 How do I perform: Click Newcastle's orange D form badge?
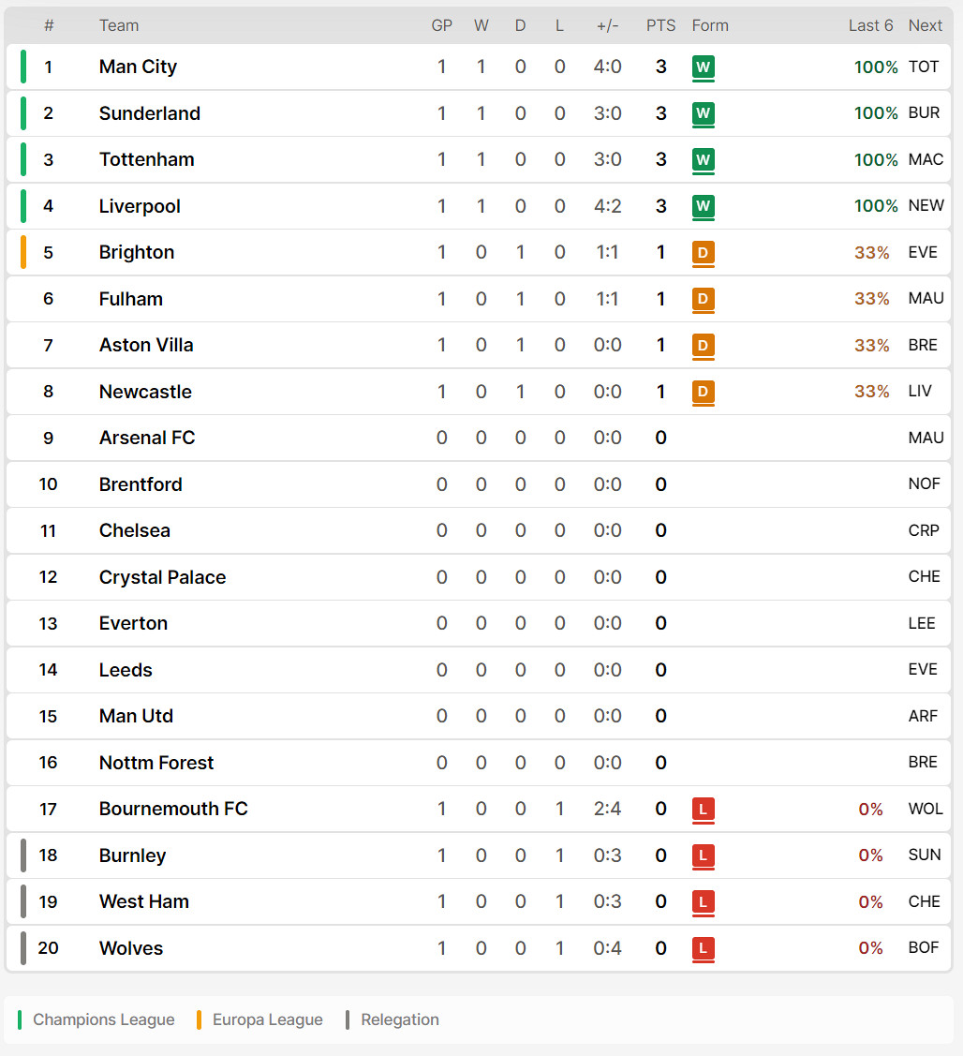click(704, 392)
